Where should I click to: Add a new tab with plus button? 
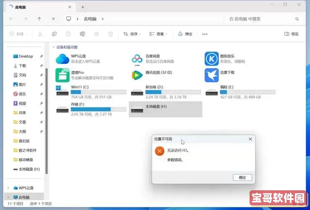click(x=83, y=7)
